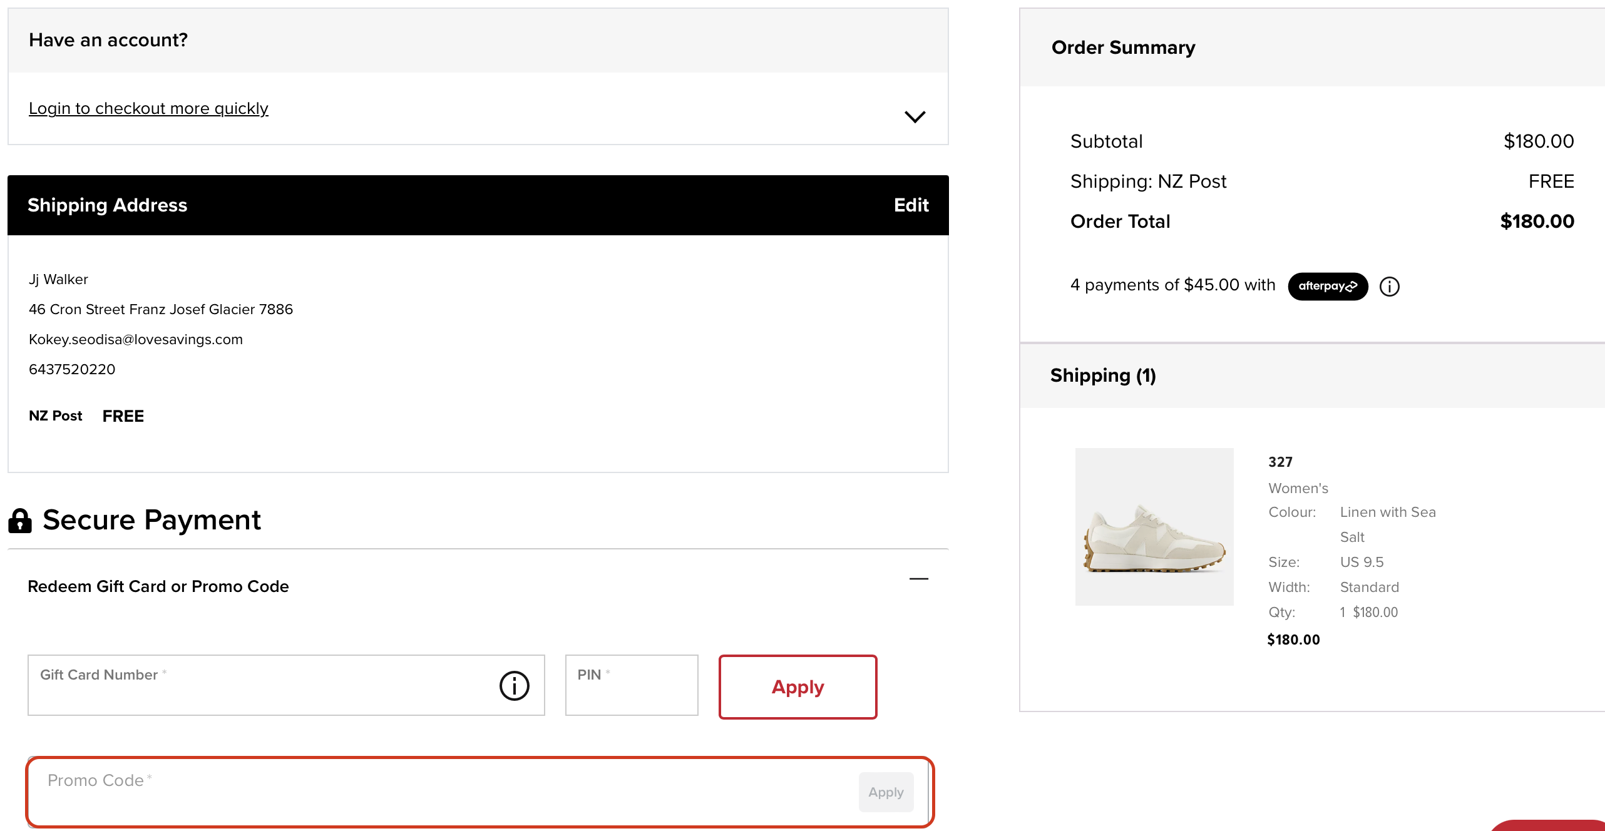
Task: Select the Women's product category text
Action: click(1298, 488)
